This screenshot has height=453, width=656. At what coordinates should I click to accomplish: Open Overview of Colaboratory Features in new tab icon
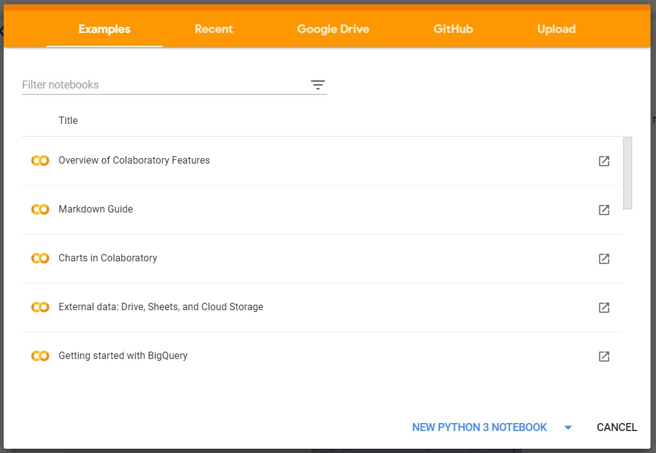tap(604, 161)
